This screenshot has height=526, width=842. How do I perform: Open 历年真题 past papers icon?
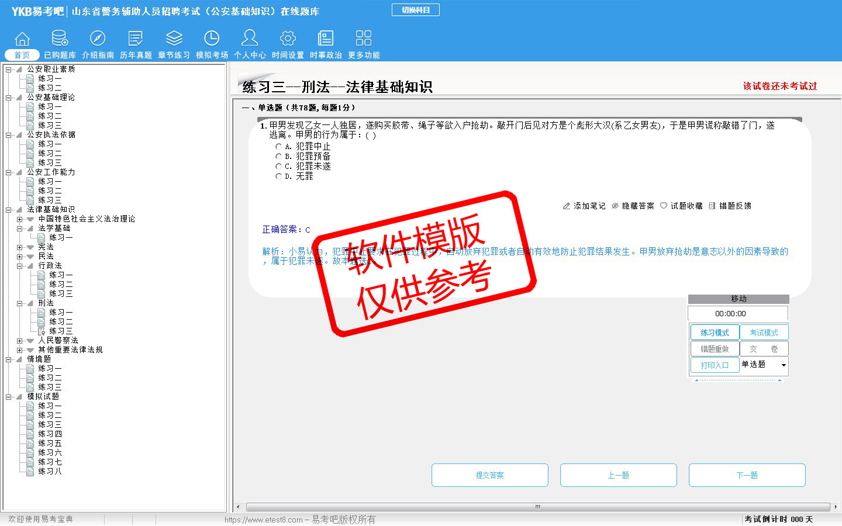coord(136,39)
